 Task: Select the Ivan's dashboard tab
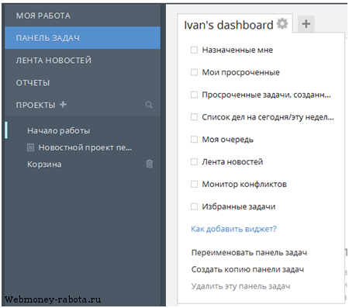pos(229,25)
